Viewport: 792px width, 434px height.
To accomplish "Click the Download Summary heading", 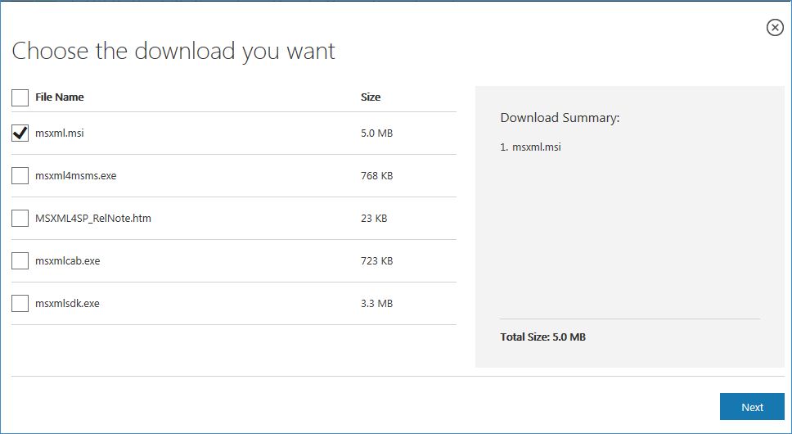I will click(560, 118).
